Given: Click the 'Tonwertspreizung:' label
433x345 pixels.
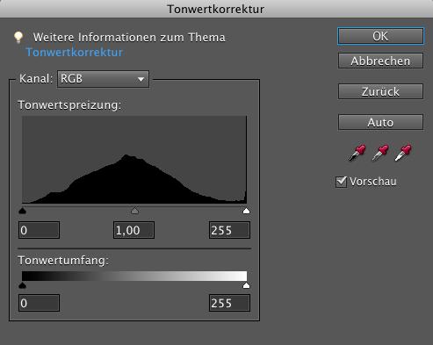Looking at the screenshot, I should 69,104.
